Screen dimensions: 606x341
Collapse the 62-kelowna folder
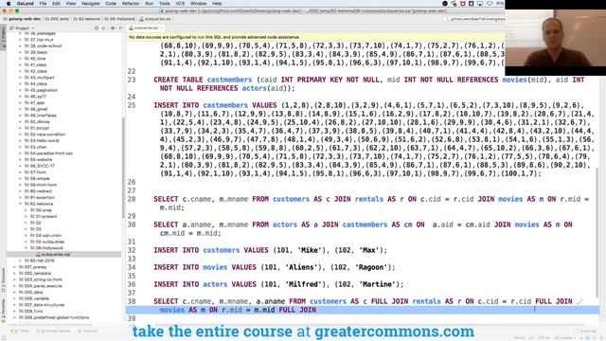20,204
